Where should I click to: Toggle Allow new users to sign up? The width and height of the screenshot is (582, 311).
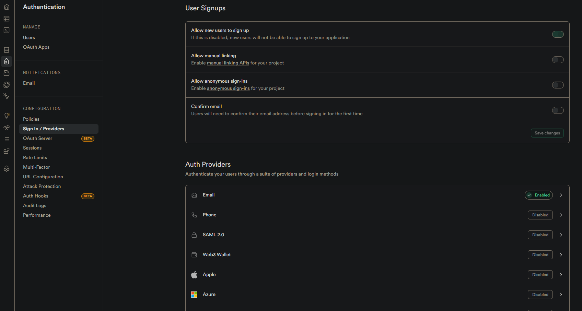(x=558, y=34)
